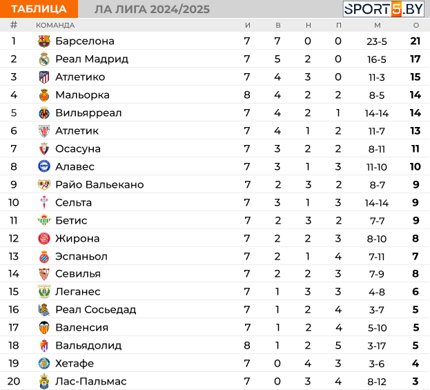Click the Getafe blue crest icon
Viewport: 430px width, 390px height.
(44, 363)
